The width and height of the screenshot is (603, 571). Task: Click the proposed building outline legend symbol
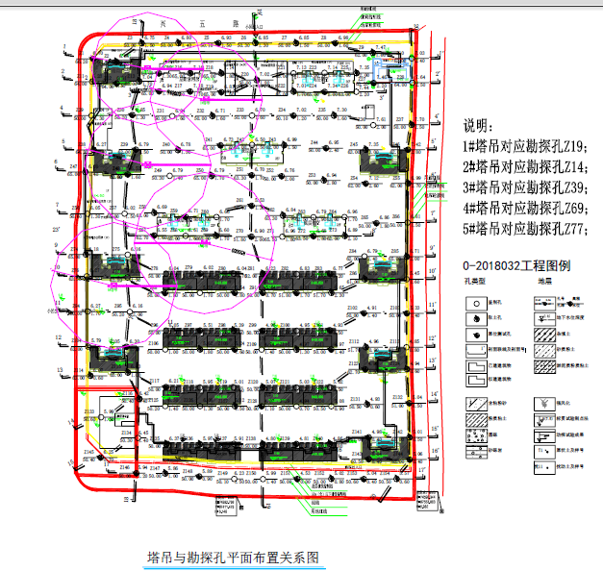476,381
